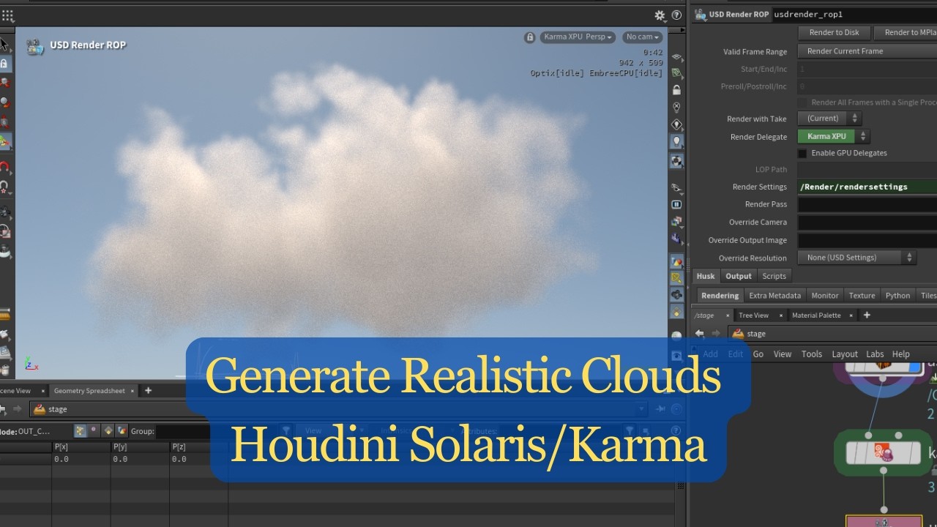Click the forward arrow in network editor
Viewport: 937px width, 527px height.
pyautogui.click(x=716, y=334)
